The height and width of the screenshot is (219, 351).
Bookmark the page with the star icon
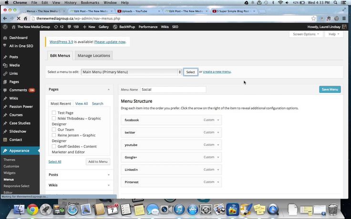314,18
